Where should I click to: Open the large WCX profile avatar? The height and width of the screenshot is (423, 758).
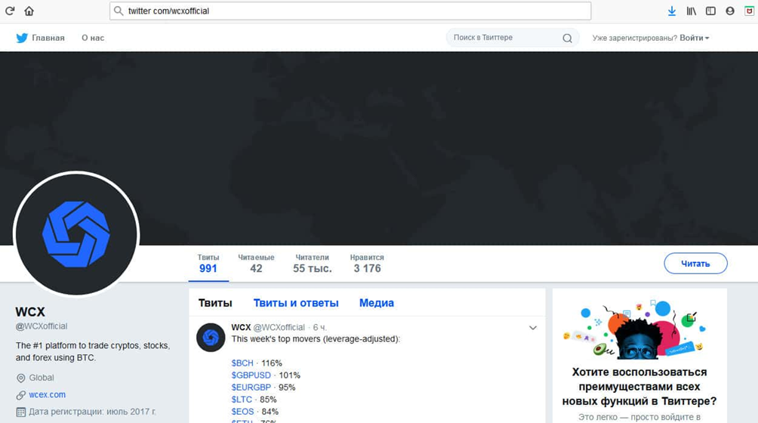click(x=76, y=234)
